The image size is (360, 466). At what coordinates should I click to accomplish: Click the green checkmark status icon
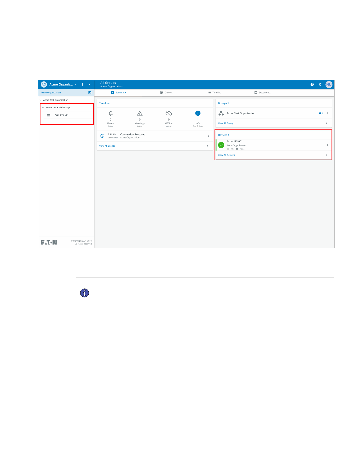[x=221, y=145]
